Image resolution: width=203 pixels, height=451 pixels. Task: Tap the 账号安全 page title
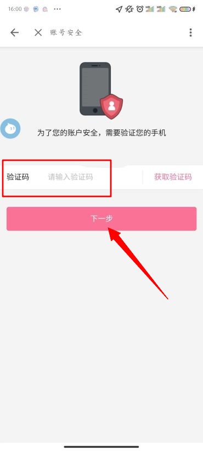[x=66, y=32]
